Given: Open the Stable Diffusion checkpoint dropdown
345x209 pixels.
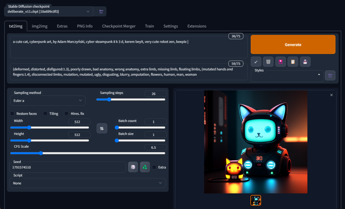Looking at the screenshot, I should click(49, 11).
